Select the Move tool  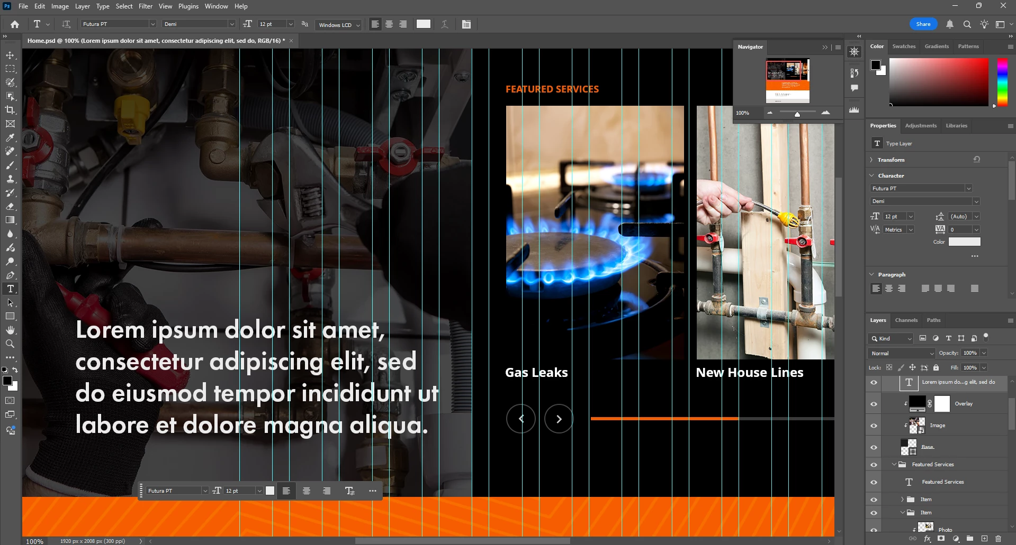10,55
